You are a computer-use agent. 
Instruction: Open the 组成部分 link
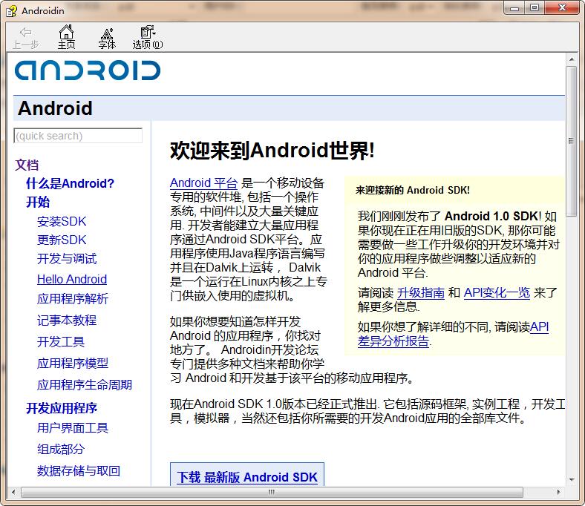pyautogui.click(x=61, y=450)
